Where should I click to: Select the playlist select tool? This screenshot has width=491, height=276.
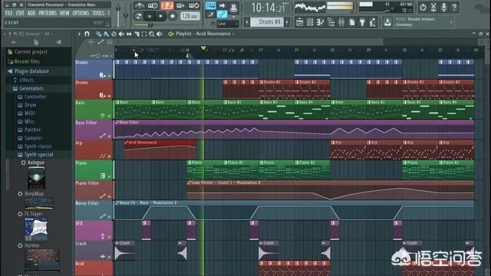point(144,34)
